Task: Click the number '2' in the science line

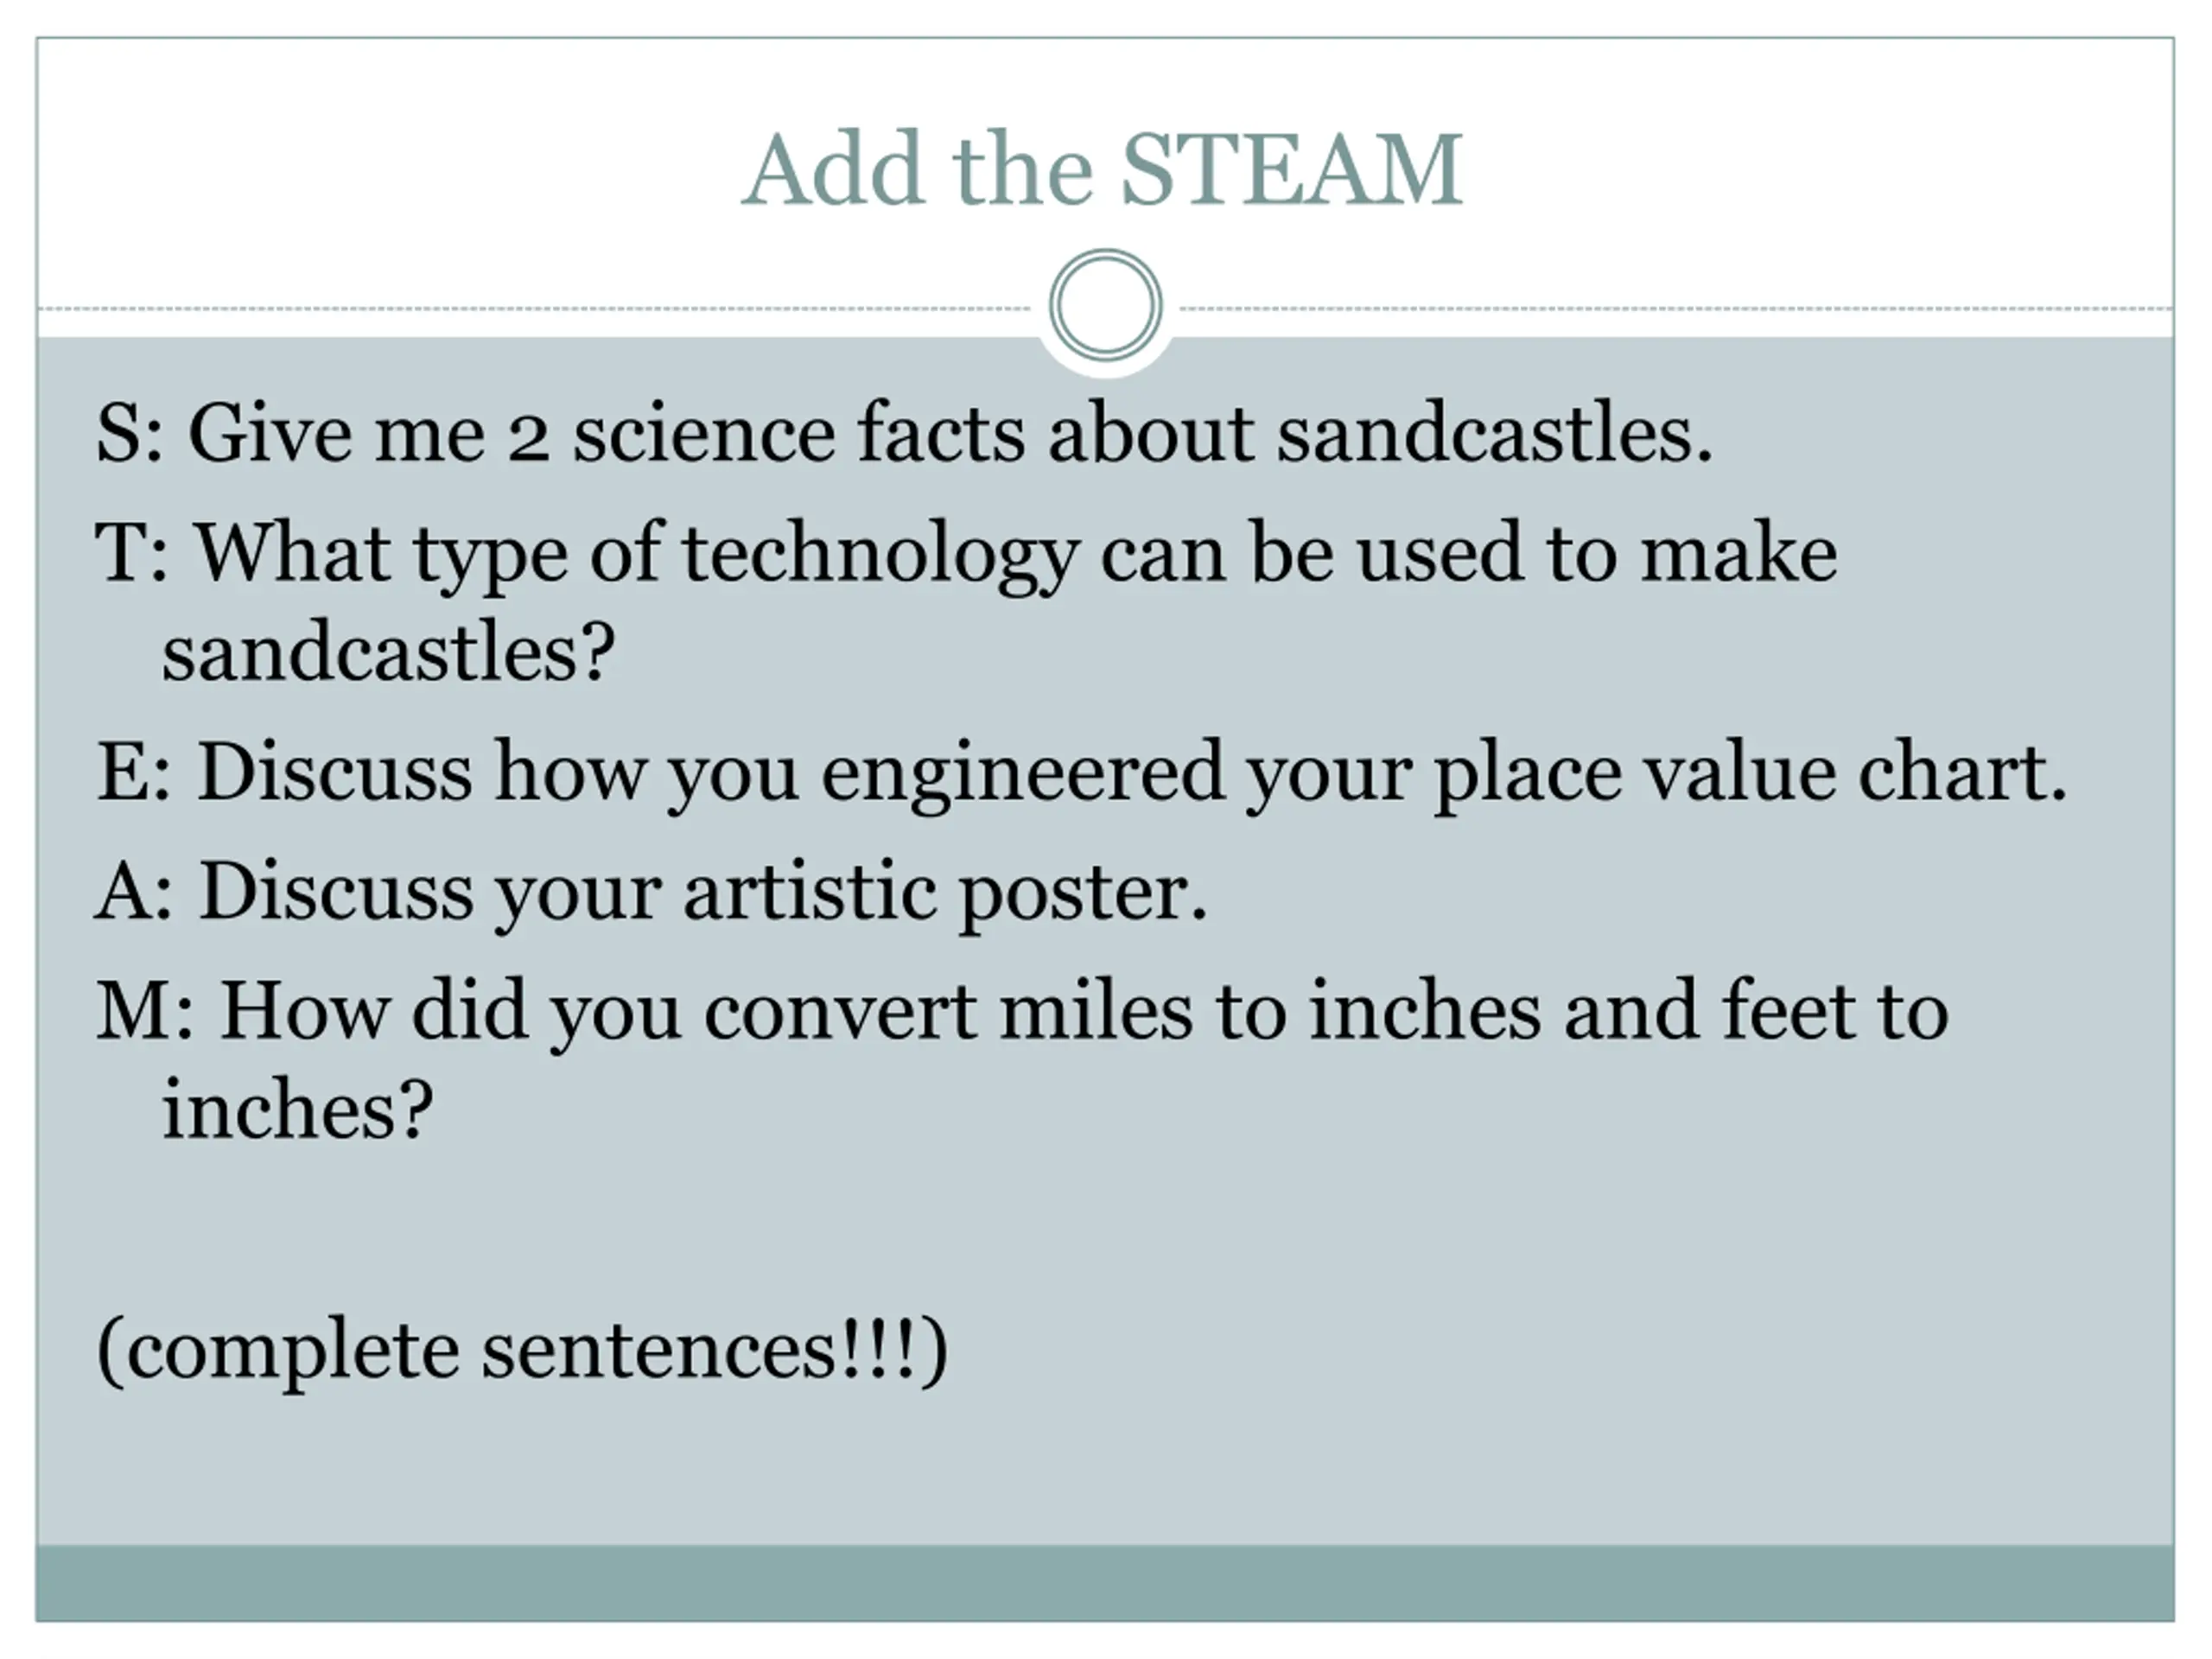Action: (529, 441)
